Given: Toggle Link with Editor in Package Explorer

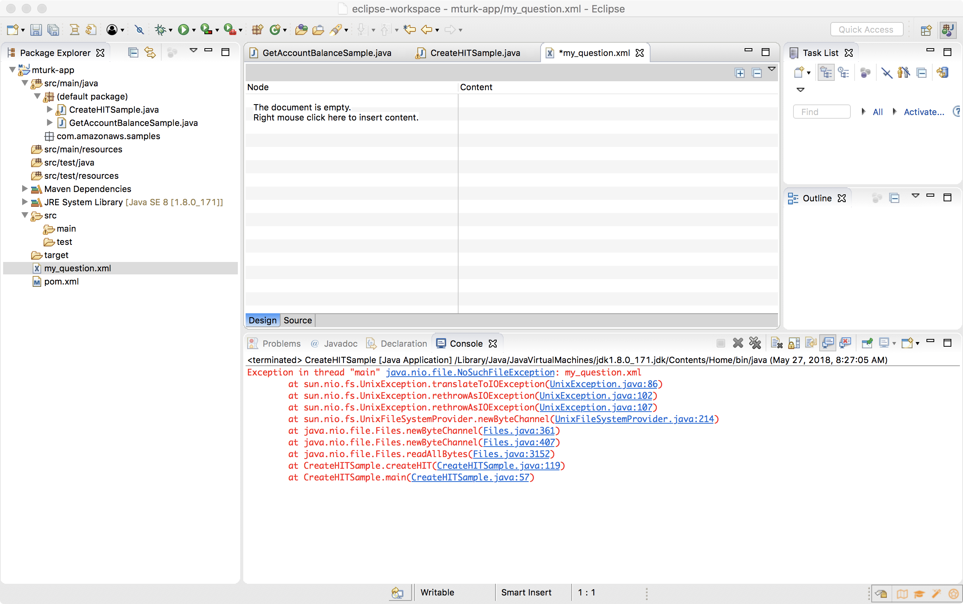Looking at the screenshot, I should pyautogui.click(x=149, y=52).
